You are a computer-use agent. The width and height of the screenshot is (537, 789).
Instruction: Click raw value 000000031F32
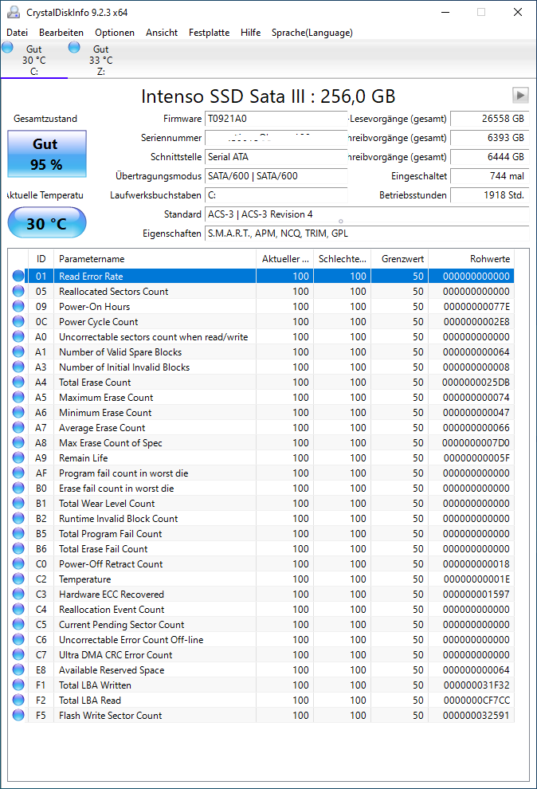476,685
